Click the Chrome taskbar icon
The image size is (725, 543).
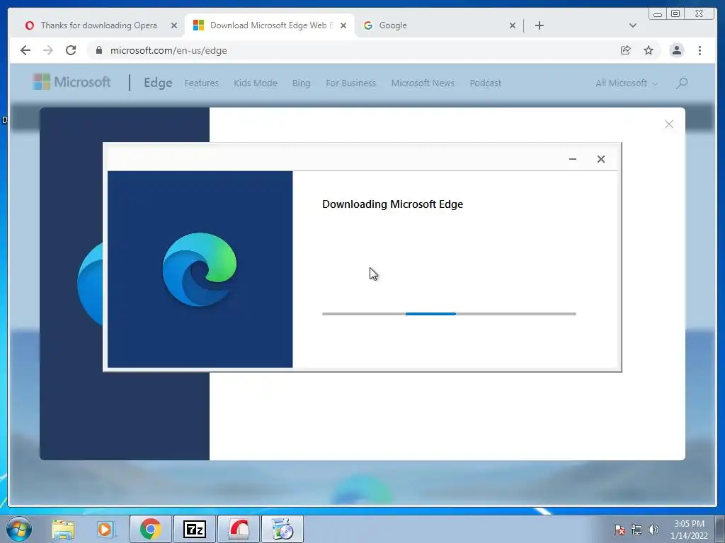click(151, 529)
